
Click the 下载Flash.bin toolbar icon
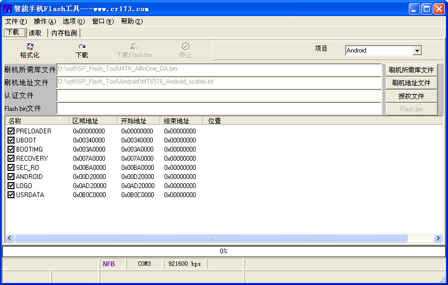(133, 47)
